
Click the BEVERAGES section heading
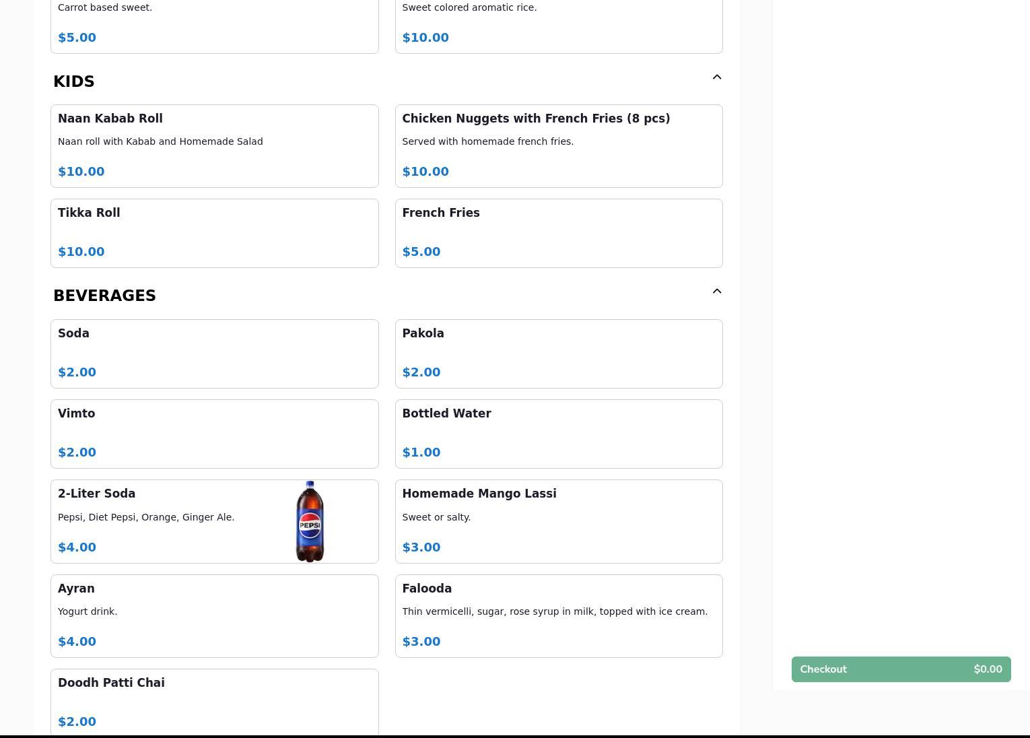(x=104, y=296)
